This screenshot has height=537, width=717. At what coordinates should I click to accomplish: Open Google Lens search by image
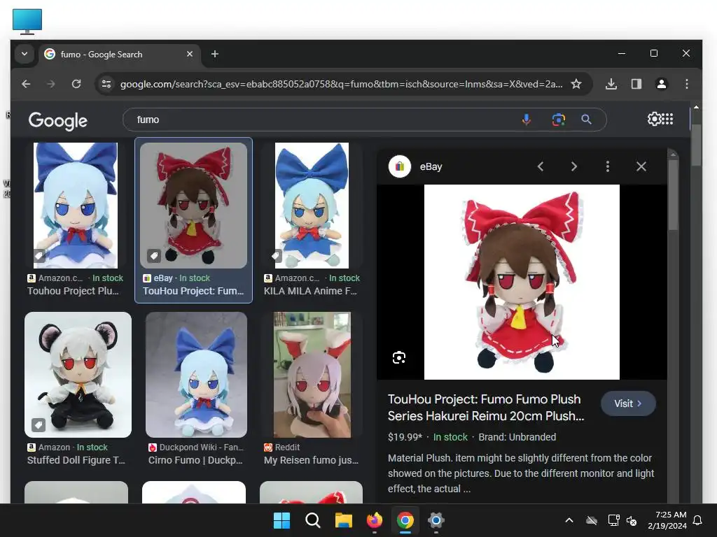coord(558,120)
